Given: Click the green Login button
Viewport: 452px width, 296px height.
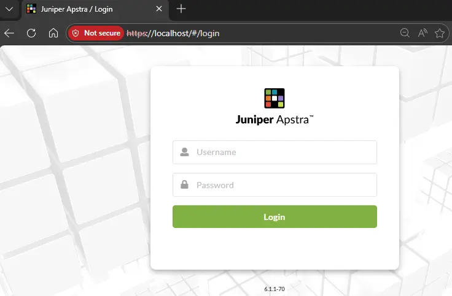Looking at the screenshot, I should (275, 216).
